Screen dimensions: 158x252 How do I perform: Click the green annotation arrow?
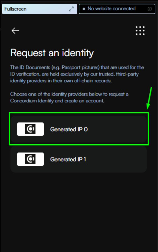point(149,98)
